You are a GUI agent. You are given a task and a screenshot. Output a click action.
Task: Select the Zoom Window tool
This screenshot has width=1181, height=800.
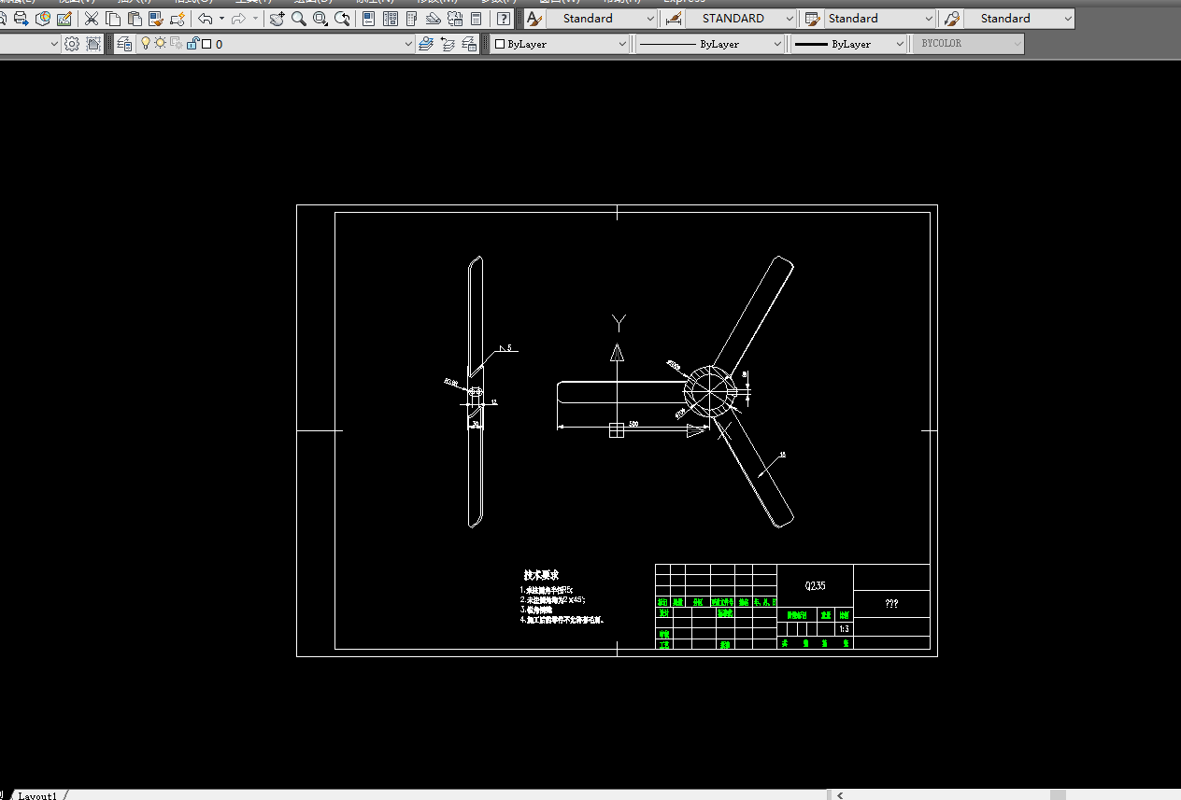click(x=320, y=19)
